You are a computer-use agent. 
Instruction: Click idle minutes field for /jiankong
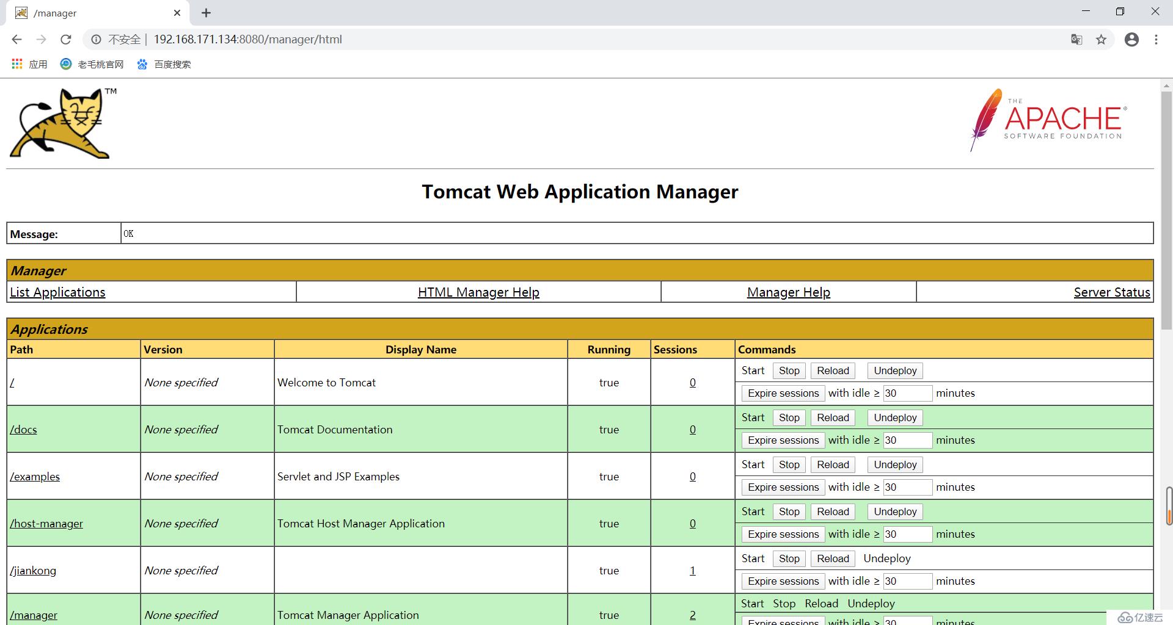(x=907, y=581)
